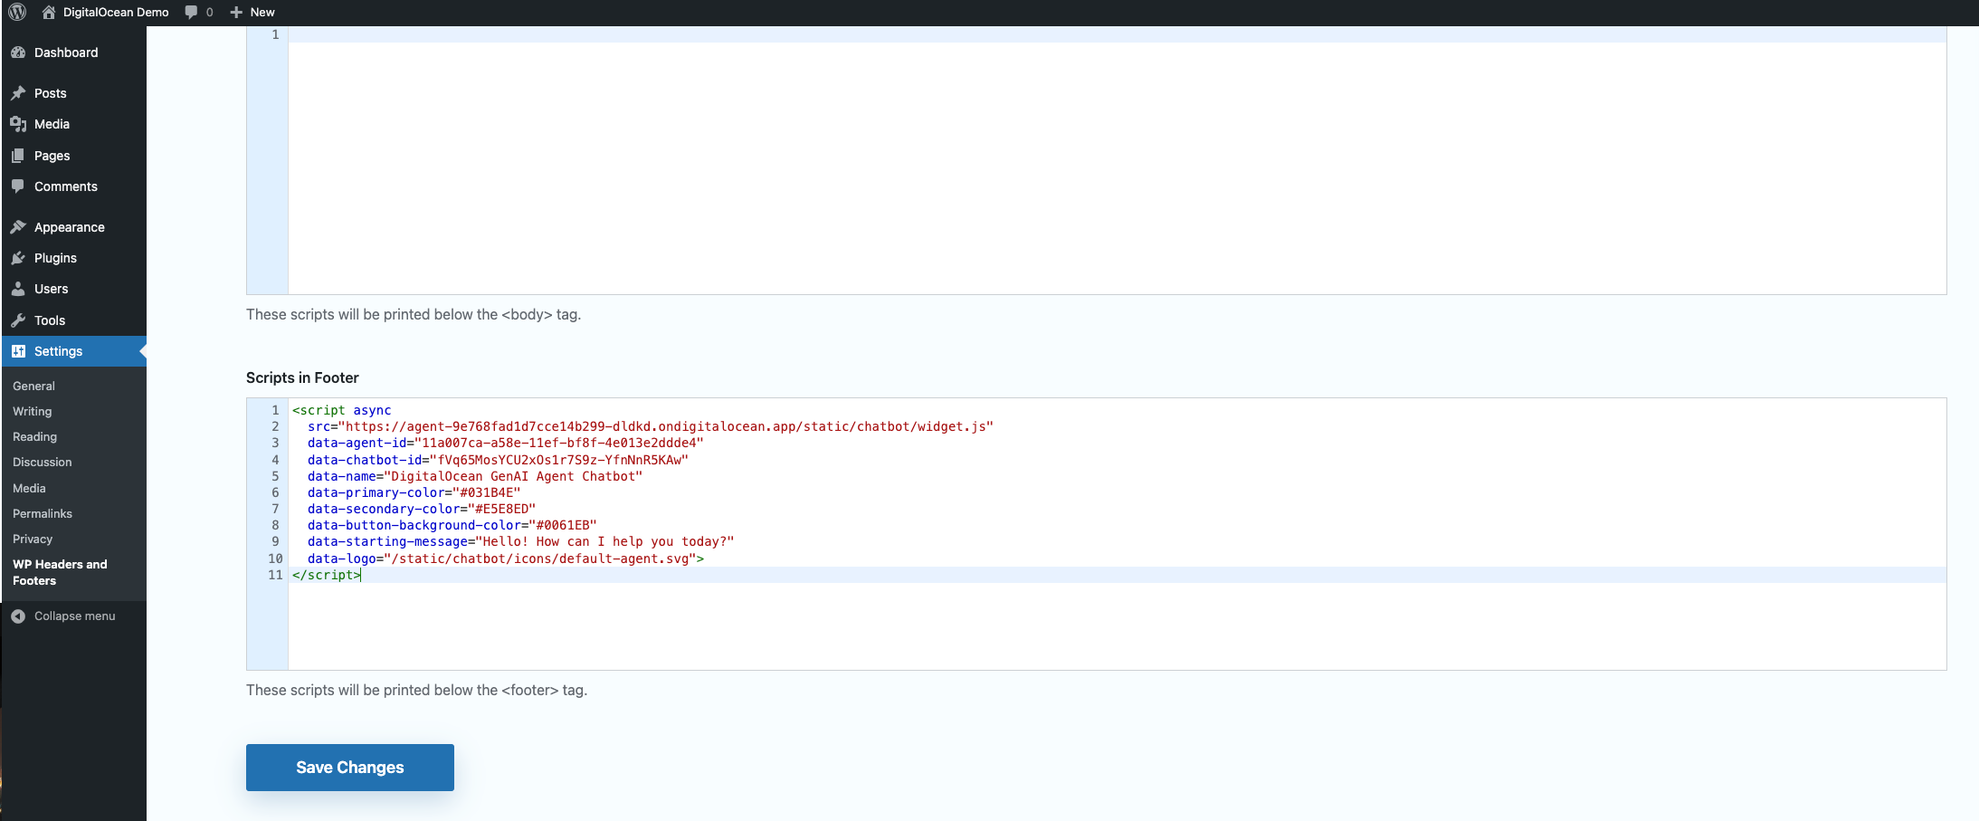The image size is (1979, 821).
Task: Click the Plugins icon
Action: pos(19,257)
